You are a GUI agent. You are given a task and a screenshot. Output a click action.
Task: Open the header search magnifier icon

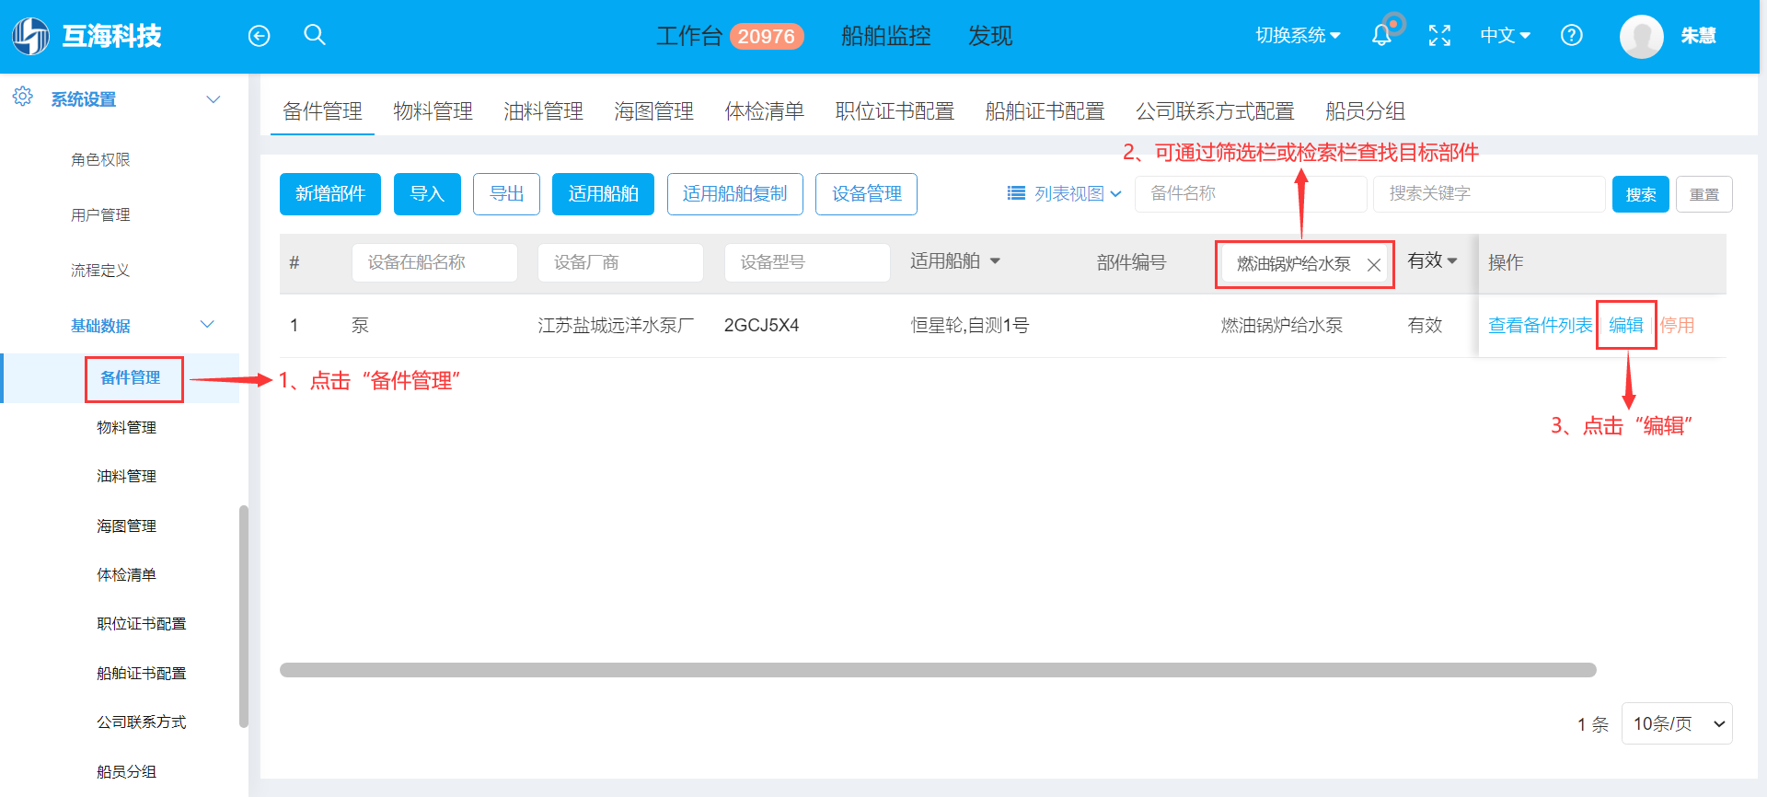[x=315, y=35]
